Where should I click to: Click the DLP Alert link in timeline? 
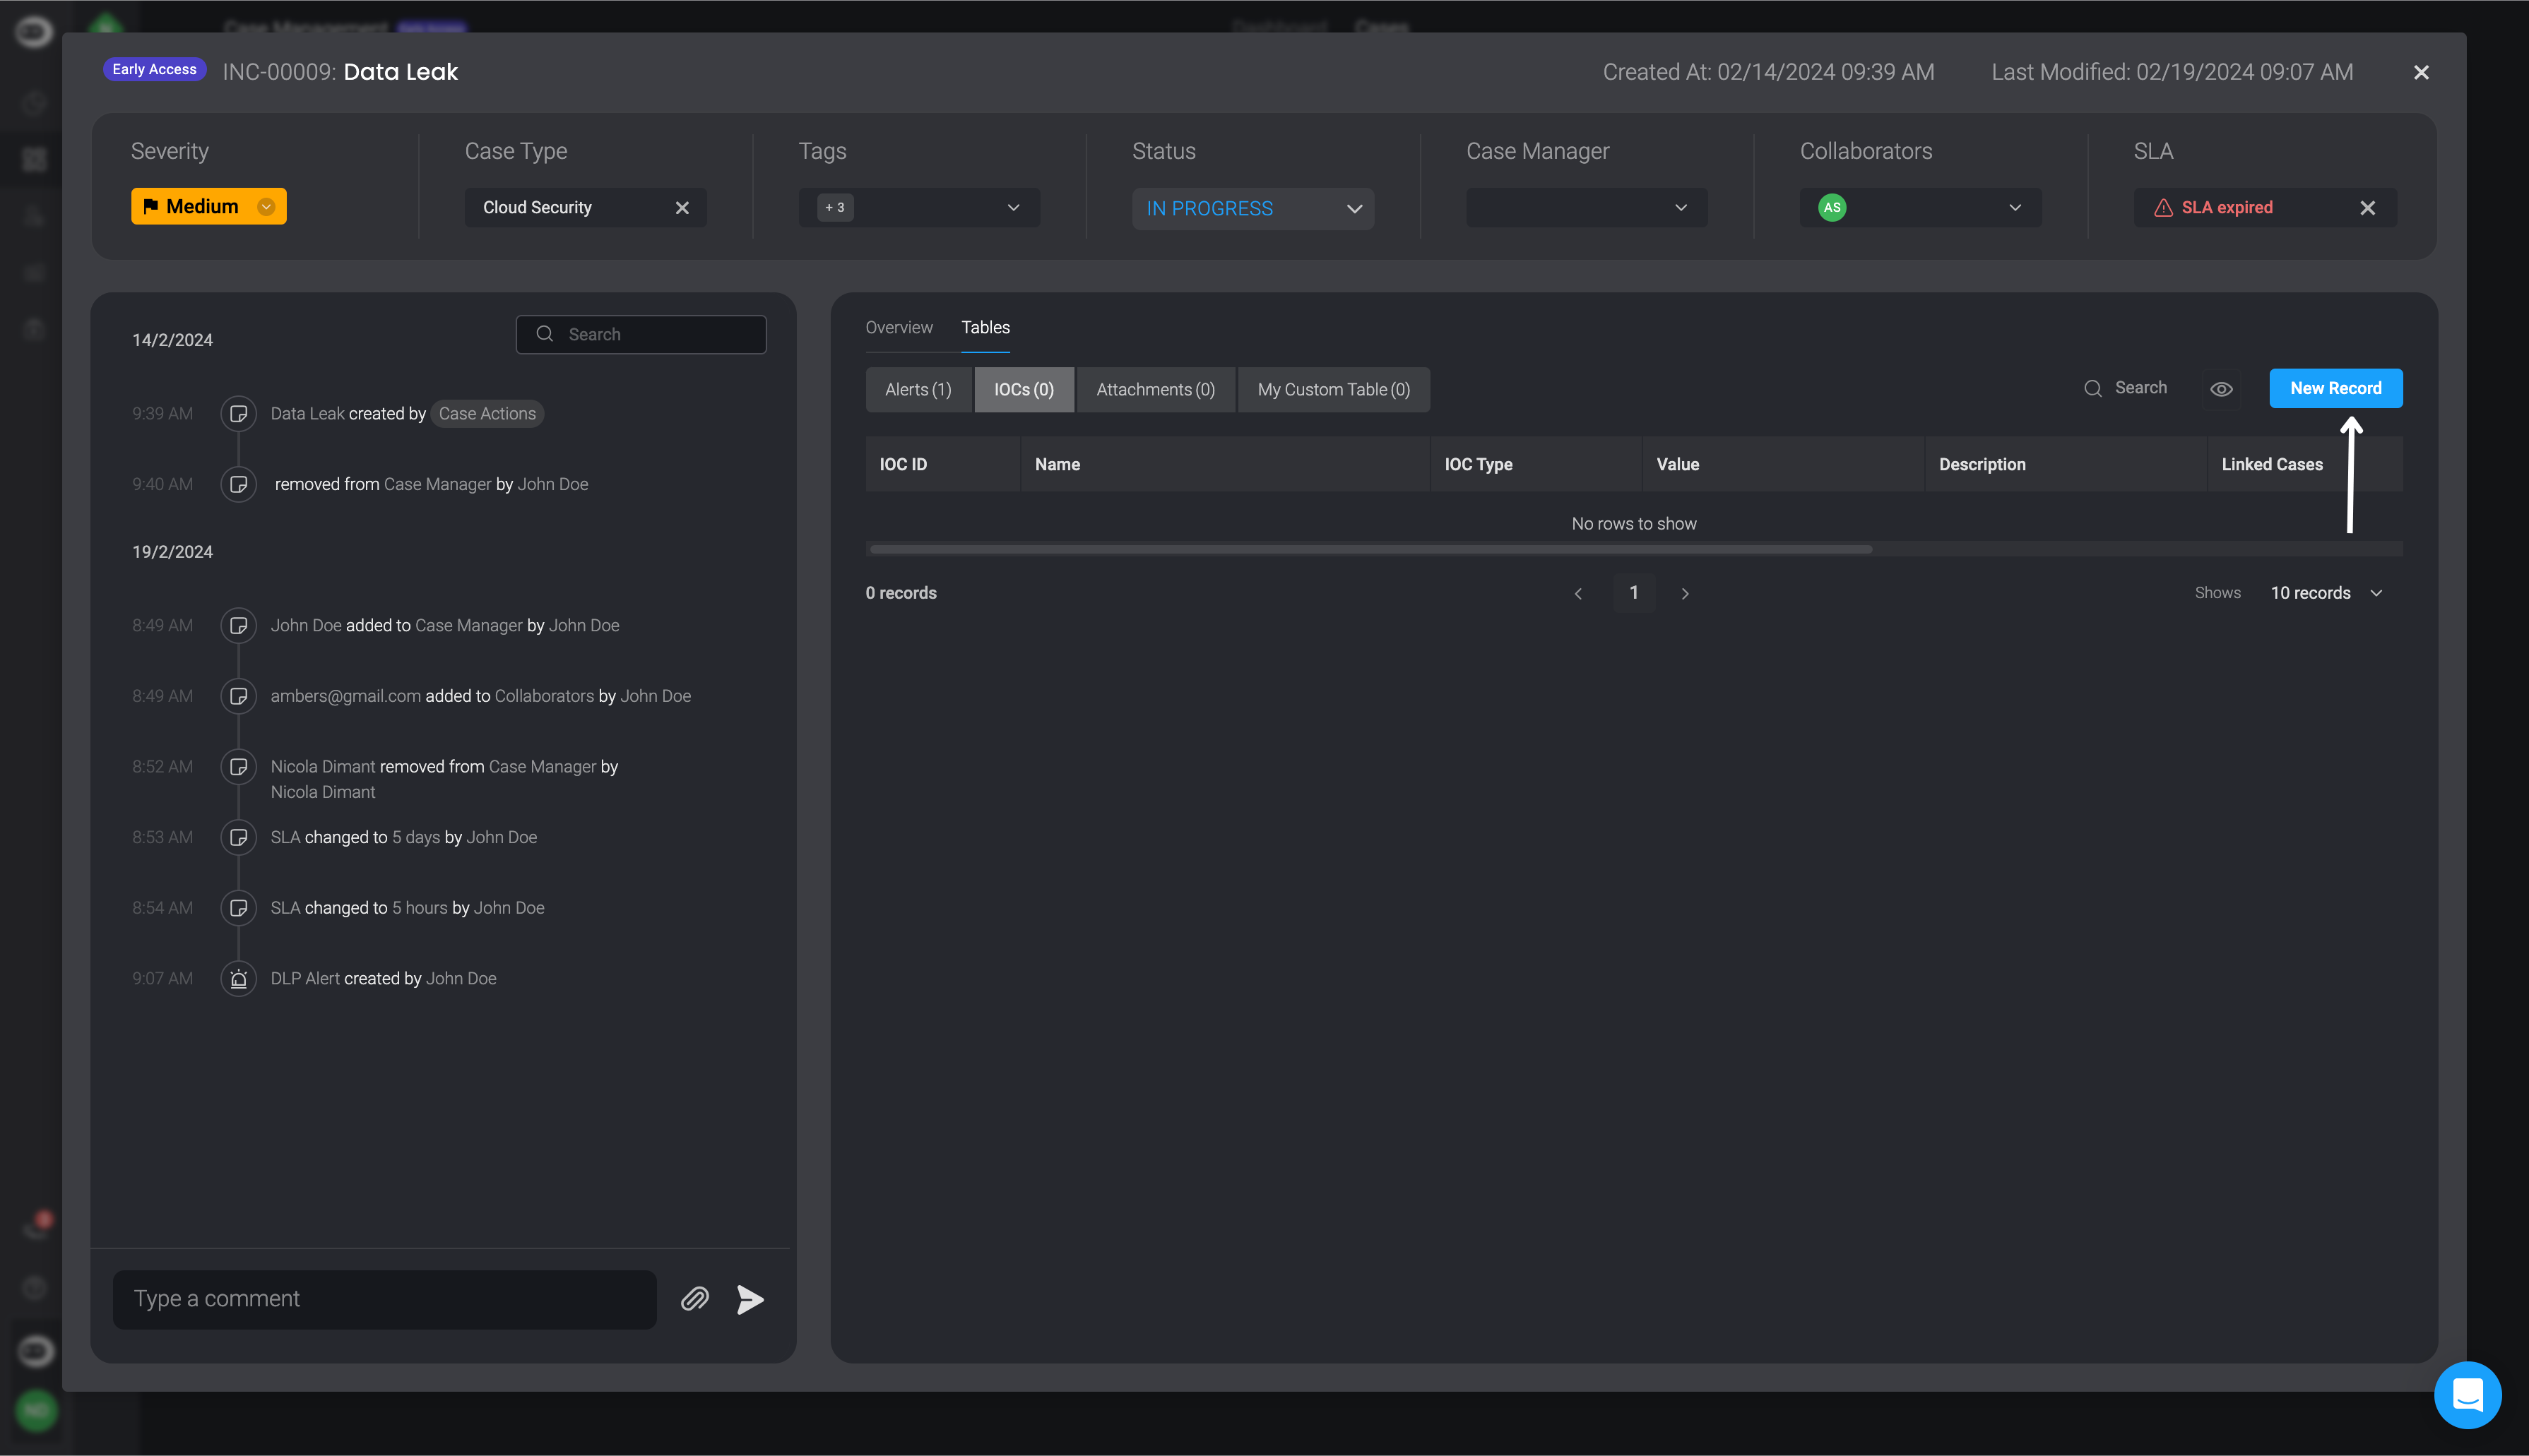pyautogui.click(x=305, y=979)
